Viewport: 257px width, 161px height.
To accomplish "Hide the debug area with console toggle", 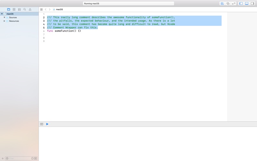I will 42,124.
